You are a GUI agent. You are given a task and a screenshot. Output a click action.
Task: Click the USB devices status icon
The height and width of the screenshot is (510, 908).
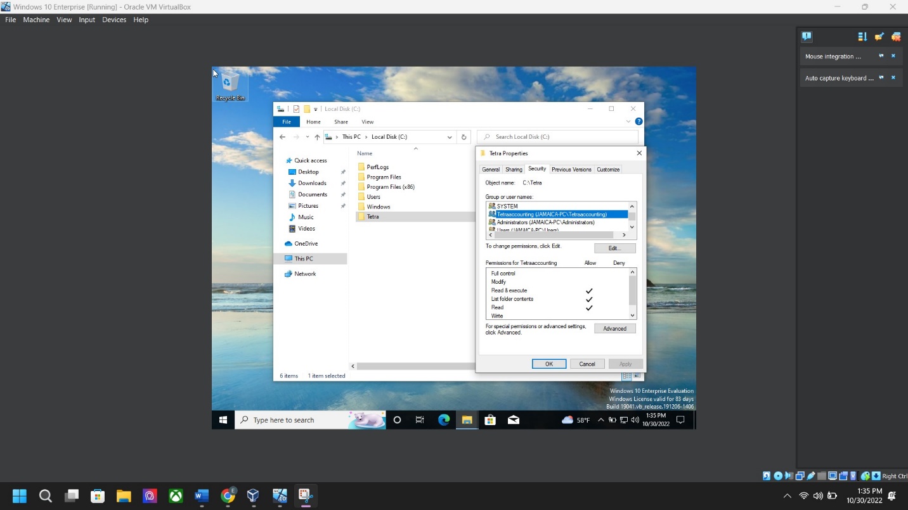click(811, 476)
